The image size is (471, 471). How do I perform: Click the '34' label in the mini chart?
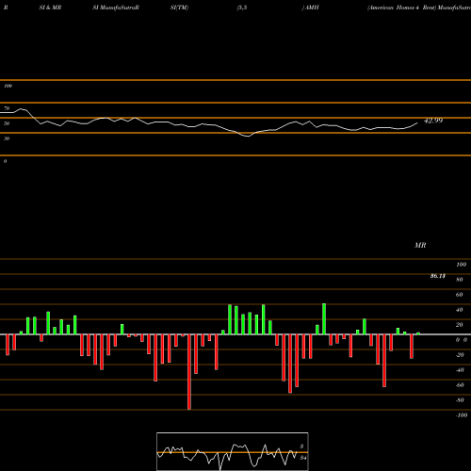pyautogui.click(x=302, y=458)
